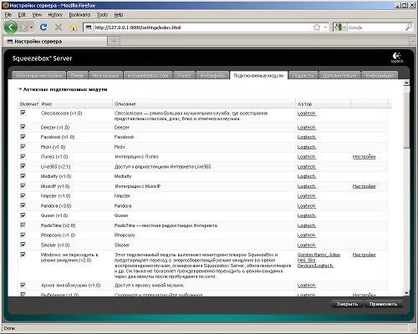Open the address bar history dropdown
The width and height of the screenshot is (418, 334).
tap(325, 28)
